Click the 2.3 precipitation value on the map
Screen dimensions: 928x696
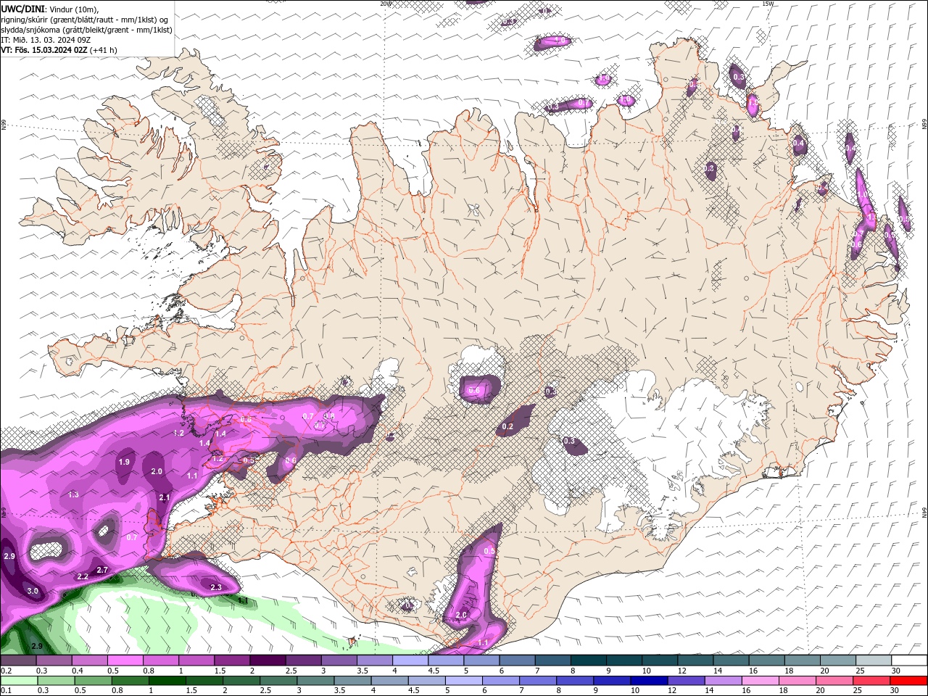[215, 587]
